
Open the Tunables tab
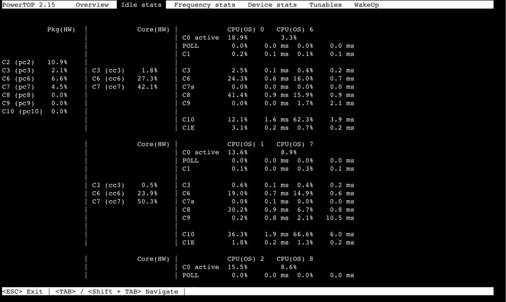pyautogui.click(x=325, y=5)
